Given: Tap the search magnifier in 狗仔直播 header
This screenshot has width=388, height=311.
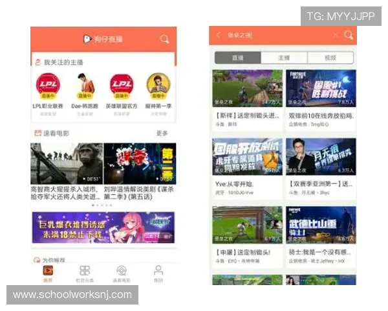Looking at the screenshot, I should 164,39.
